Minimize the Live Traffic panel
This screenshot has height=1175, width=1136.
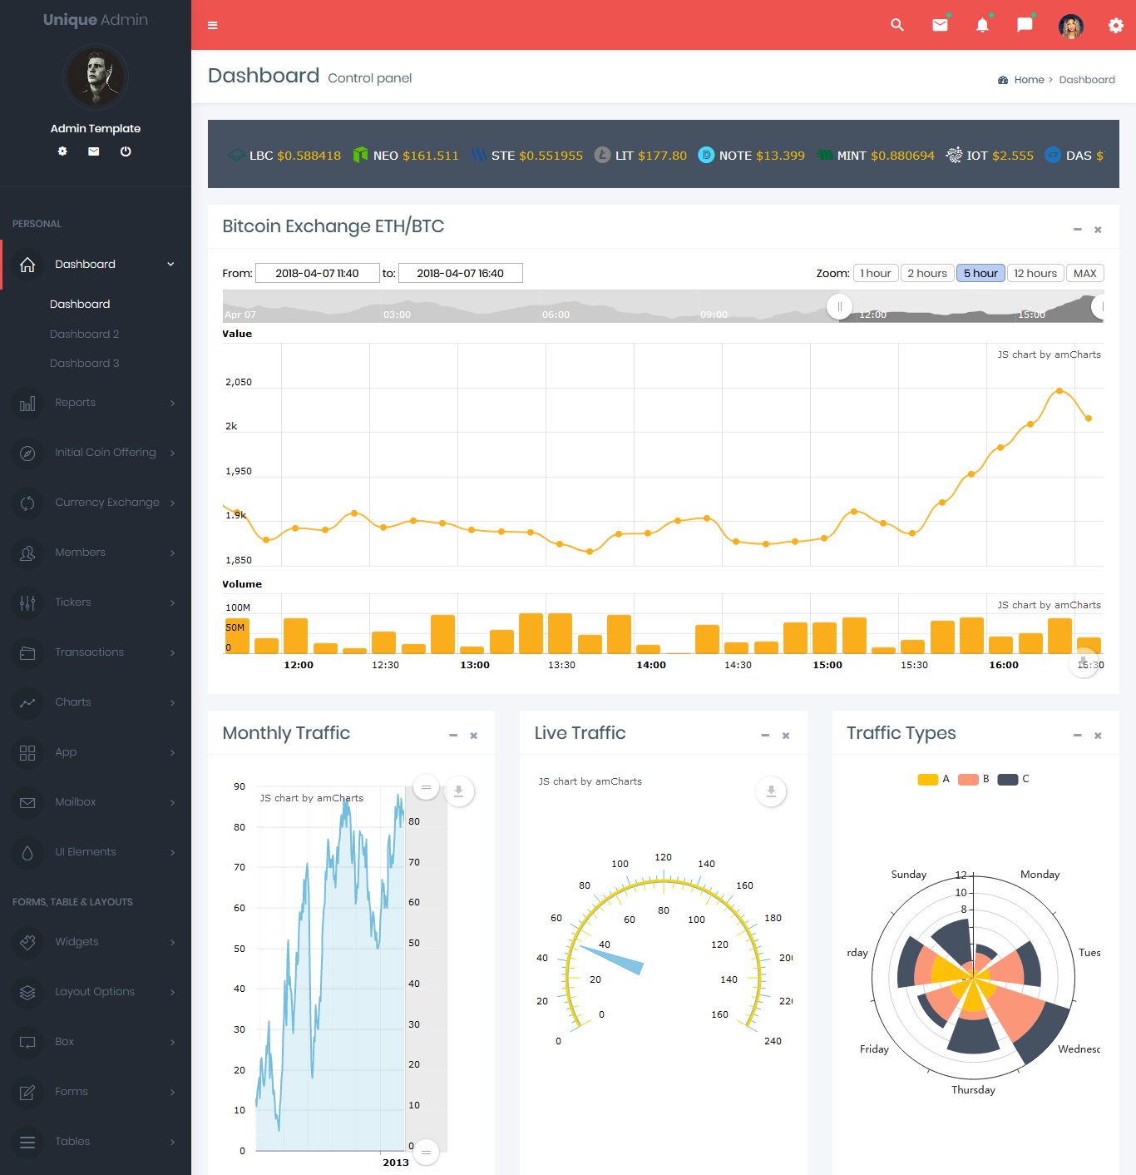pyautogui.click(x=764, y=736)
